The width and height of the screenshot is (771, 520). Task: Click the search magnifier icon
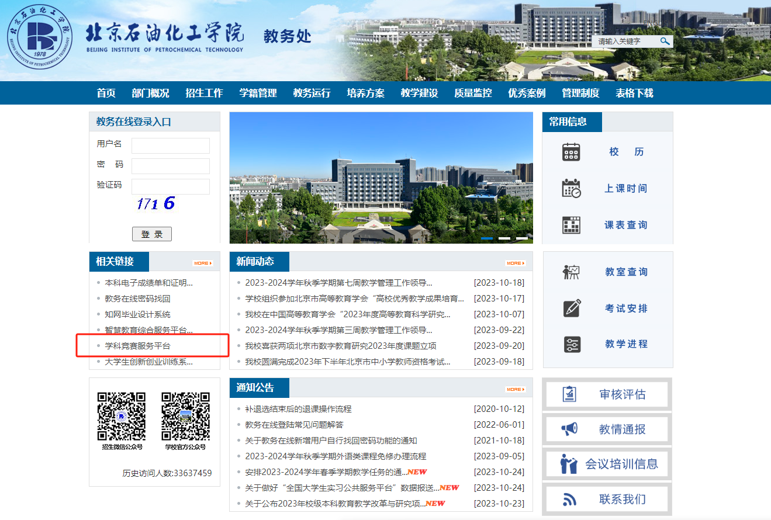tap(665, 41)
